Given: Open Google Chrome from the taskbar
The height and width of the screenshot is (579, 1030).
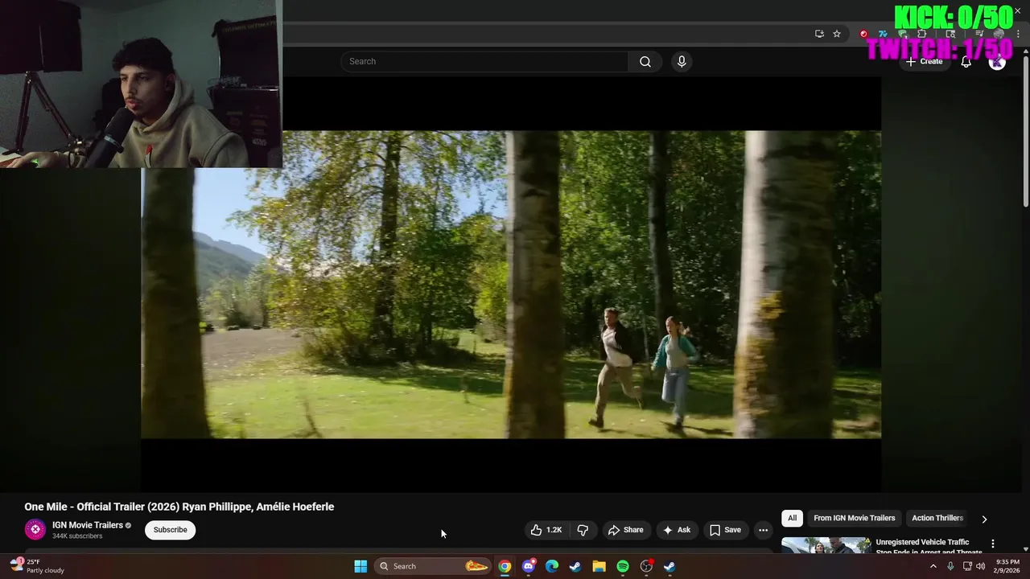Looking at the screenshot, I should [505, 566].
